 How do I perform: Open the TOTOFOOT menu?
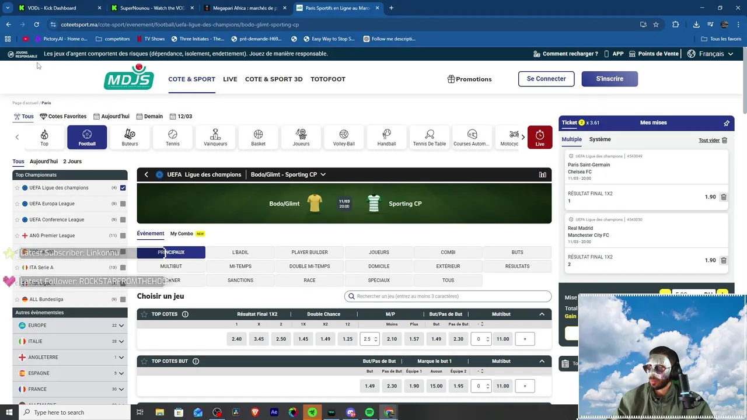328,79
